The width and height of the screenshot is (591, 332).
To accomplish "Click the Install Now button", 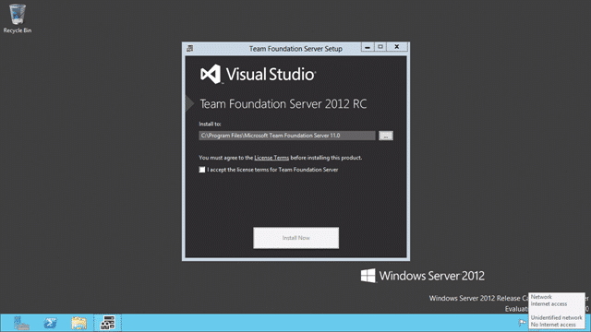I will click(x=295, y=238).
